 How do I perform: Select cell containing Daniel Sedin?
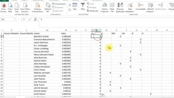tap(47, 61)
